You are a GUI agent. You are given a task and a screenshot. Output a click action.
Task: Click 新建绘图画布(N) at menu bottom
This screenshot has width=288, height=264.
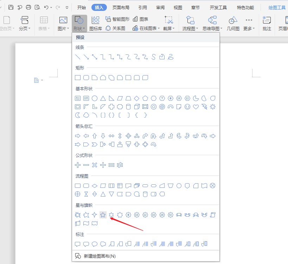click(x=100, y=256)
